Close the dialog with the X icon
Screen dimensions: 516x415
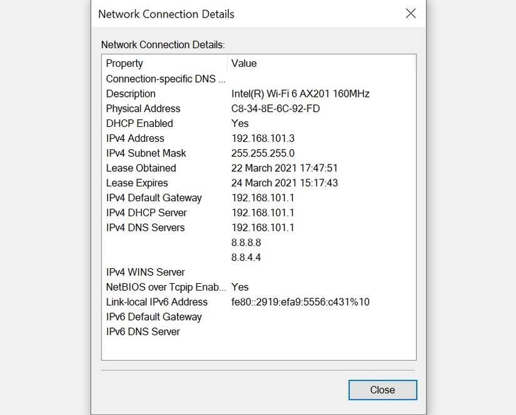[411, 14]
